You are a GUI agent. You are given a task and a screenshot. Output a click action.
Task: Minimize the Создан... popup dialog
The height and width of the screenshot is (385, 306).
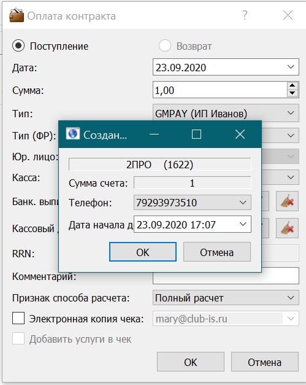tap(154, 134)
